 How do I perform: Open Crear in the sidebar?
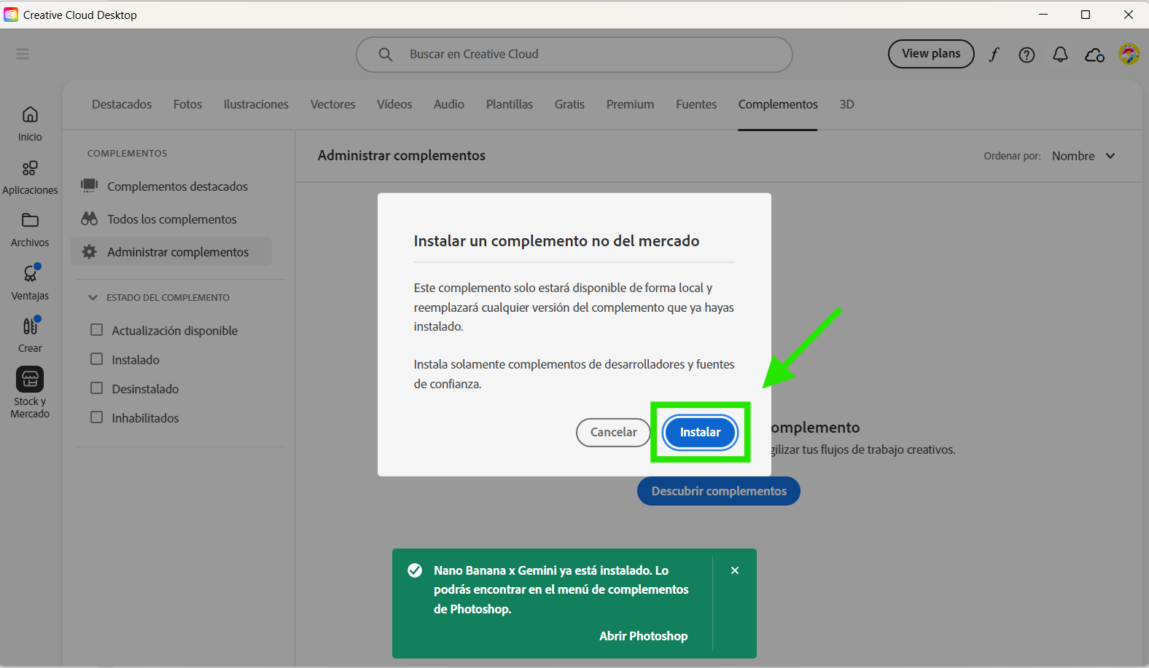tap(30, 335)
